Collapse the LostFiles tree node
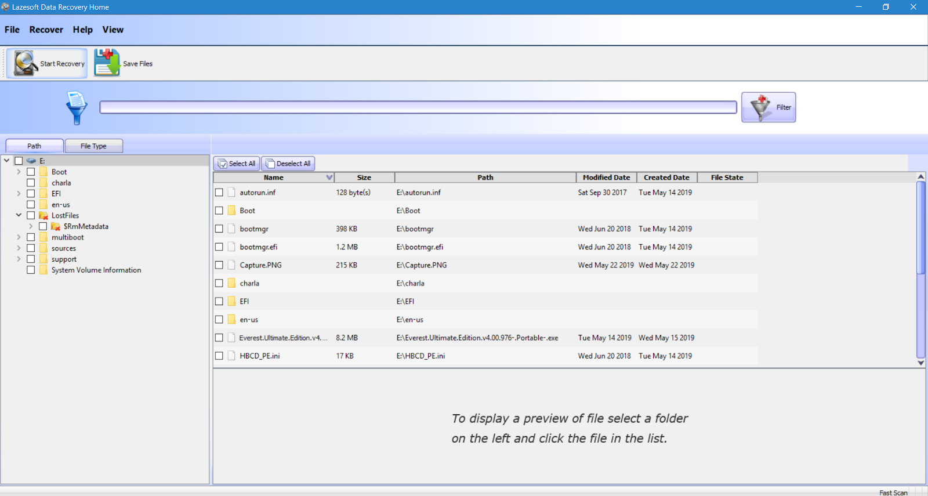 coord(19,215)
